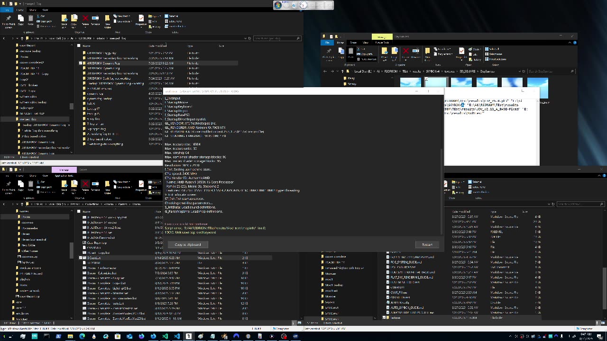Select the Snowy folder in Picture Tools window tree
The height and width of the screenshot is (341, 607).
(x=352, y=84)
